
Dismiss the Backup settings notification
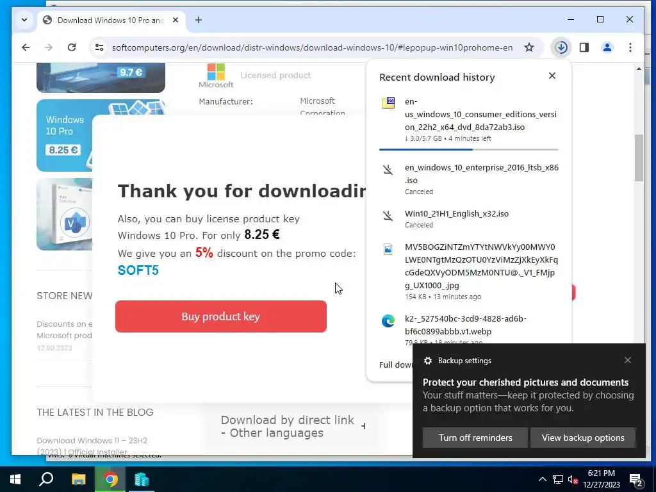(x=628, y=360)
